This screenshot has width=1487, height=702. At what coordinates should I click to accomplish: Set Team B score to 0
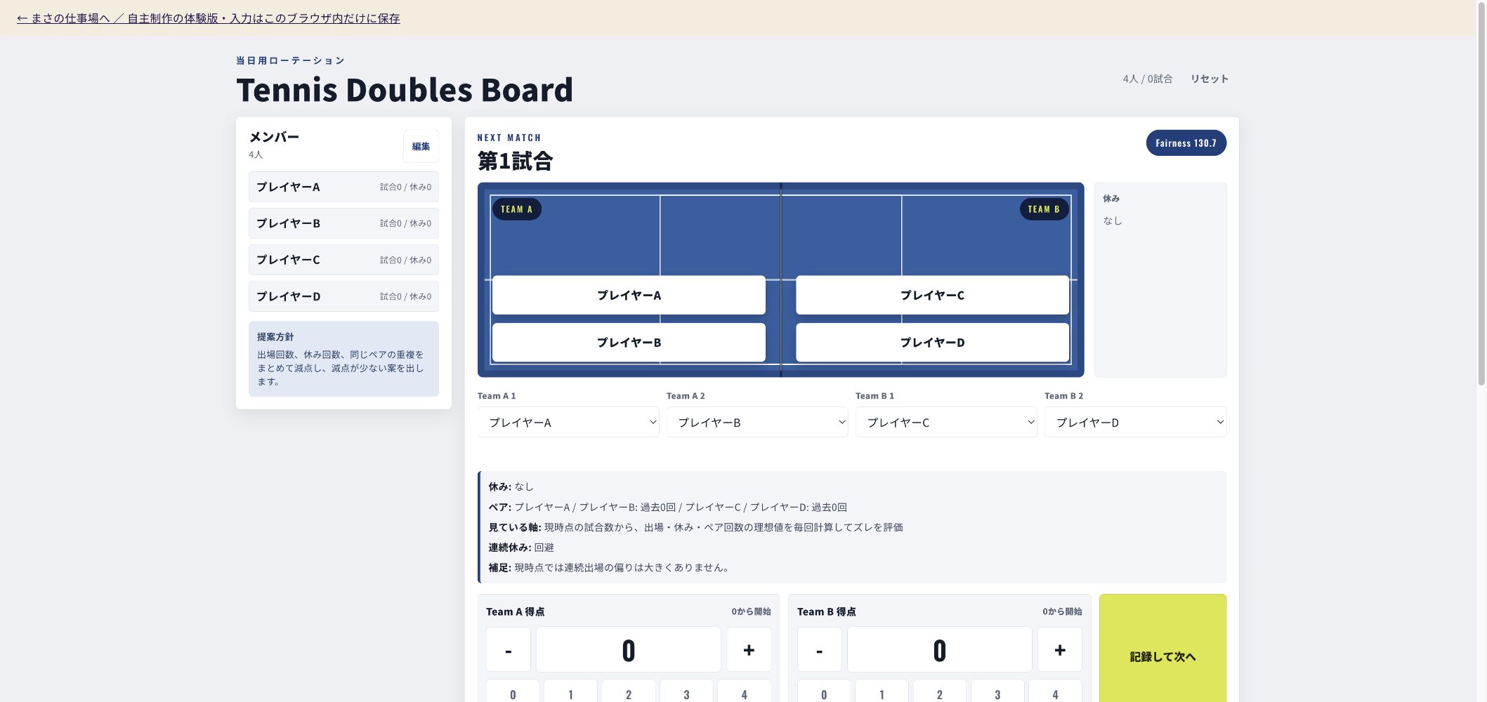pyautogui.click(x=824, y=691)
